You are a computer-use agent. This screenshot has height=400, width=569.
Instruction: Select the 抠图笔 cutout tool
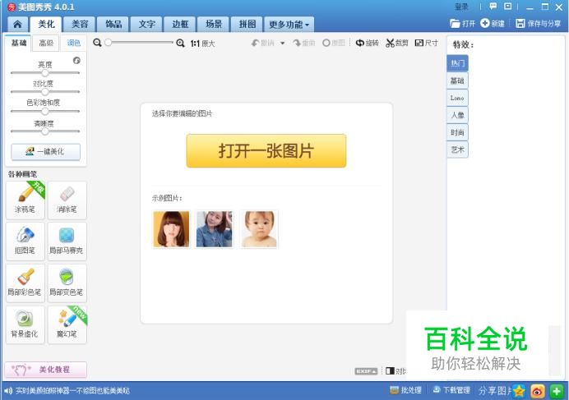[25, 241]
